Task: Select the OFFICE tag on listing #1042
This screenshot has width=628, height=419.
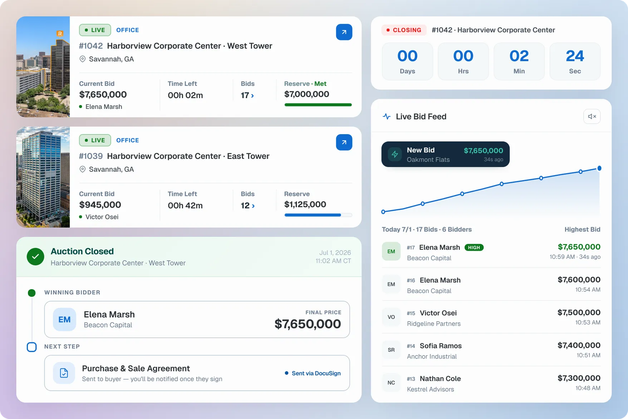Action: point(127,30)
